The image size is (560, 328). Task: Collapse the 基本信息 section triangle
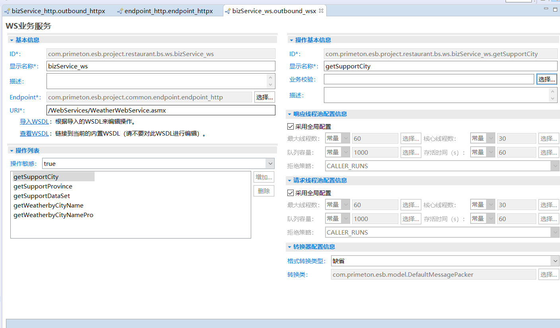12,40
